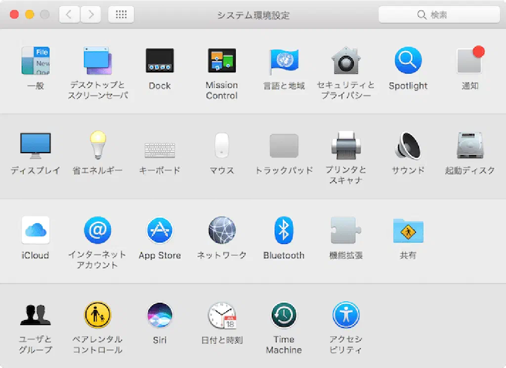The height and width of the screenshot is (368, 506).
Task: Open 通知 (Notifications) settings
Action: tap(470, 61)
